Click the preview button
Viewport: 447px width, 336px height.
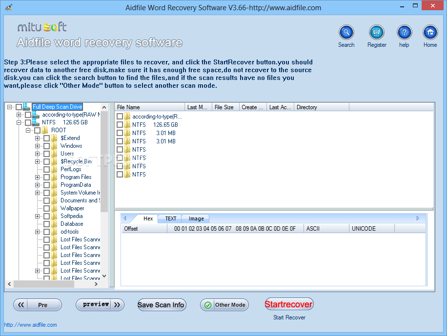click(100, 305)
